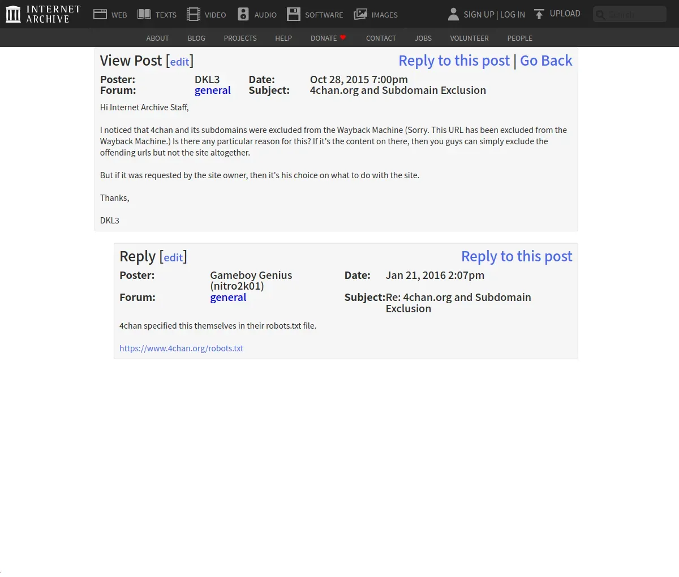The height and width of the screenshot is (577, 679).
Task: Click date Oct 28, 2015 7:00pm
Action: (359, 80)
